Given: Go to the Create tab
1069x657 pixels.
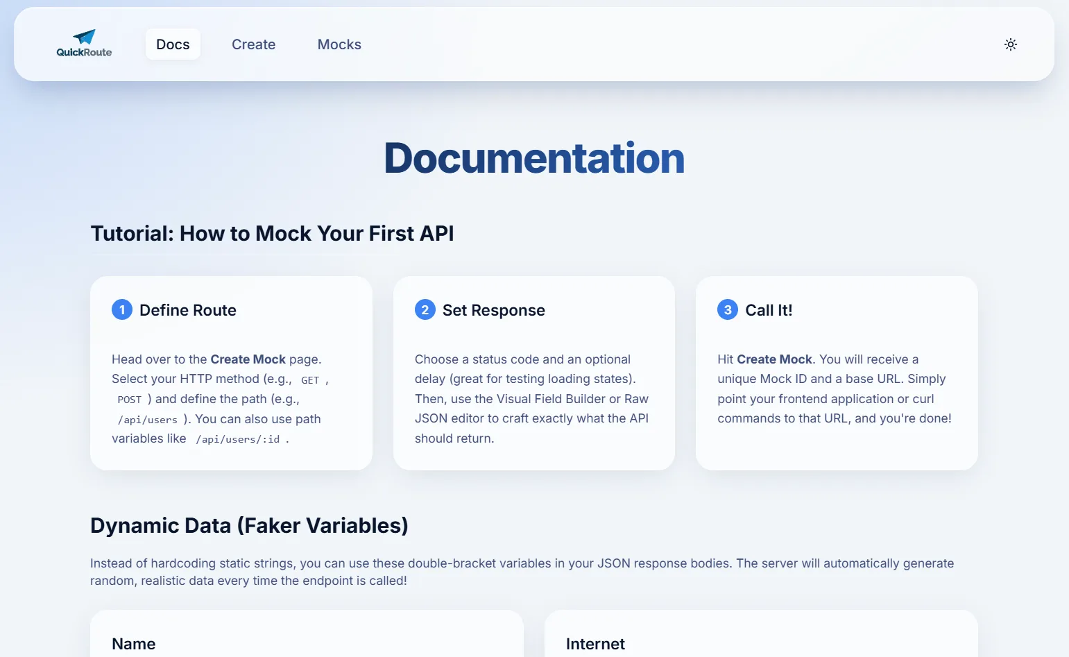Looking at the screenshot, I should click(254, 44).
